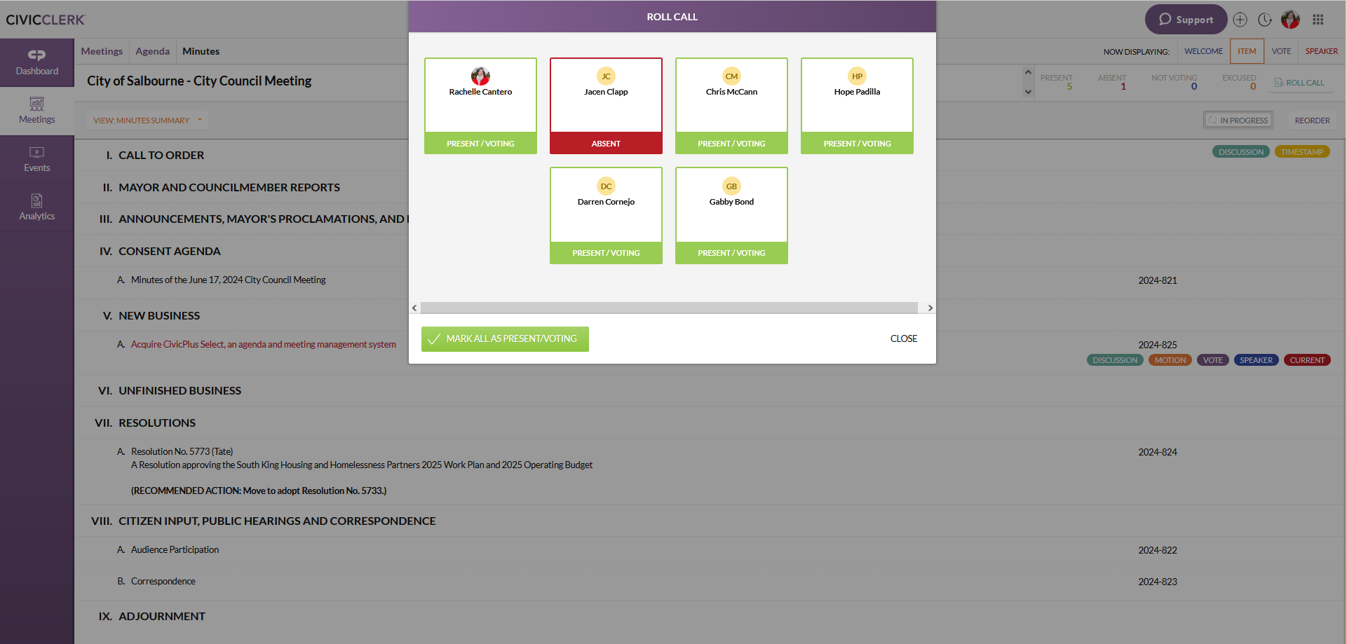This screenshot has height=644, width=1347.
Task: Select the VOTE display tab
Action: (1282, 50)
